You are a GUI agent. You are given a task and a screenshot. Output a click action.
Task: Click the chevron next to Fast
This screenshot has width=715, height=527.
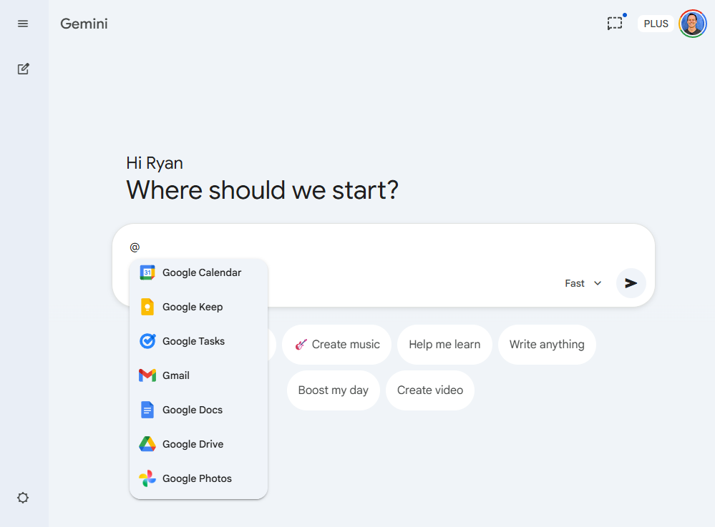coord(598,283)
